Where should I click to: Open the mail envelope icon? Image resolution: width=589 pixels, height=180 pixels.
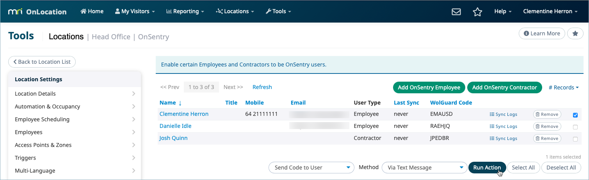coord(456,12)
